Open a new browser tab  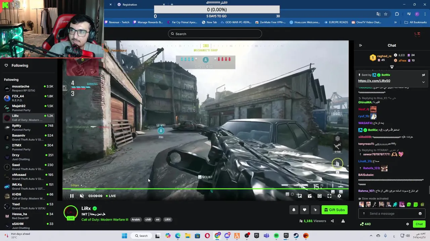coord(172,5)
